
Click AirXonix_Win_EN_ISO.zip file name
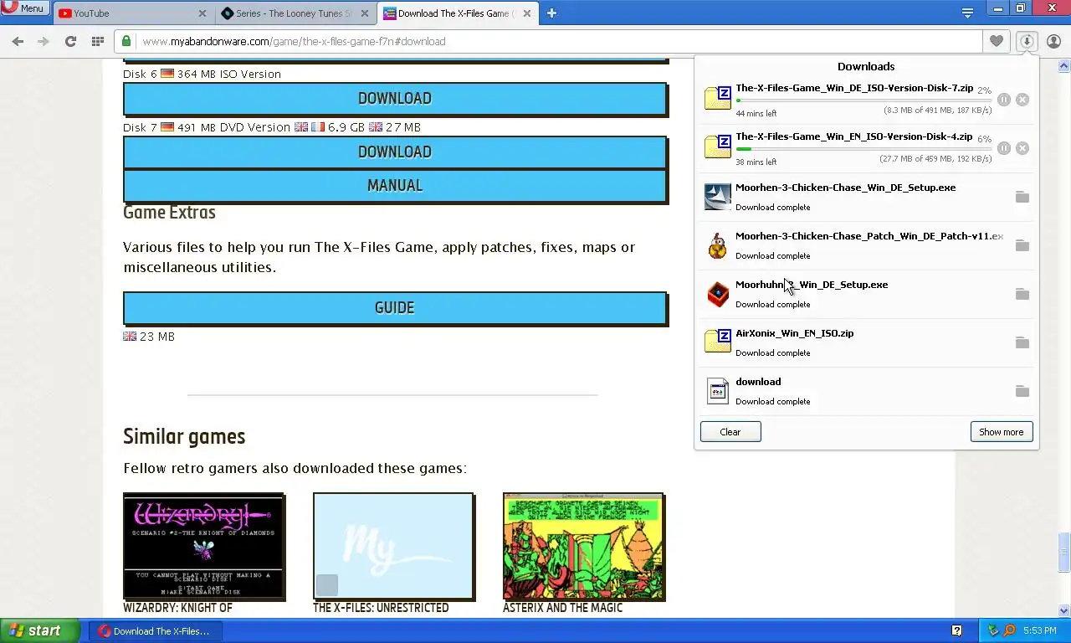click(794, 333)
